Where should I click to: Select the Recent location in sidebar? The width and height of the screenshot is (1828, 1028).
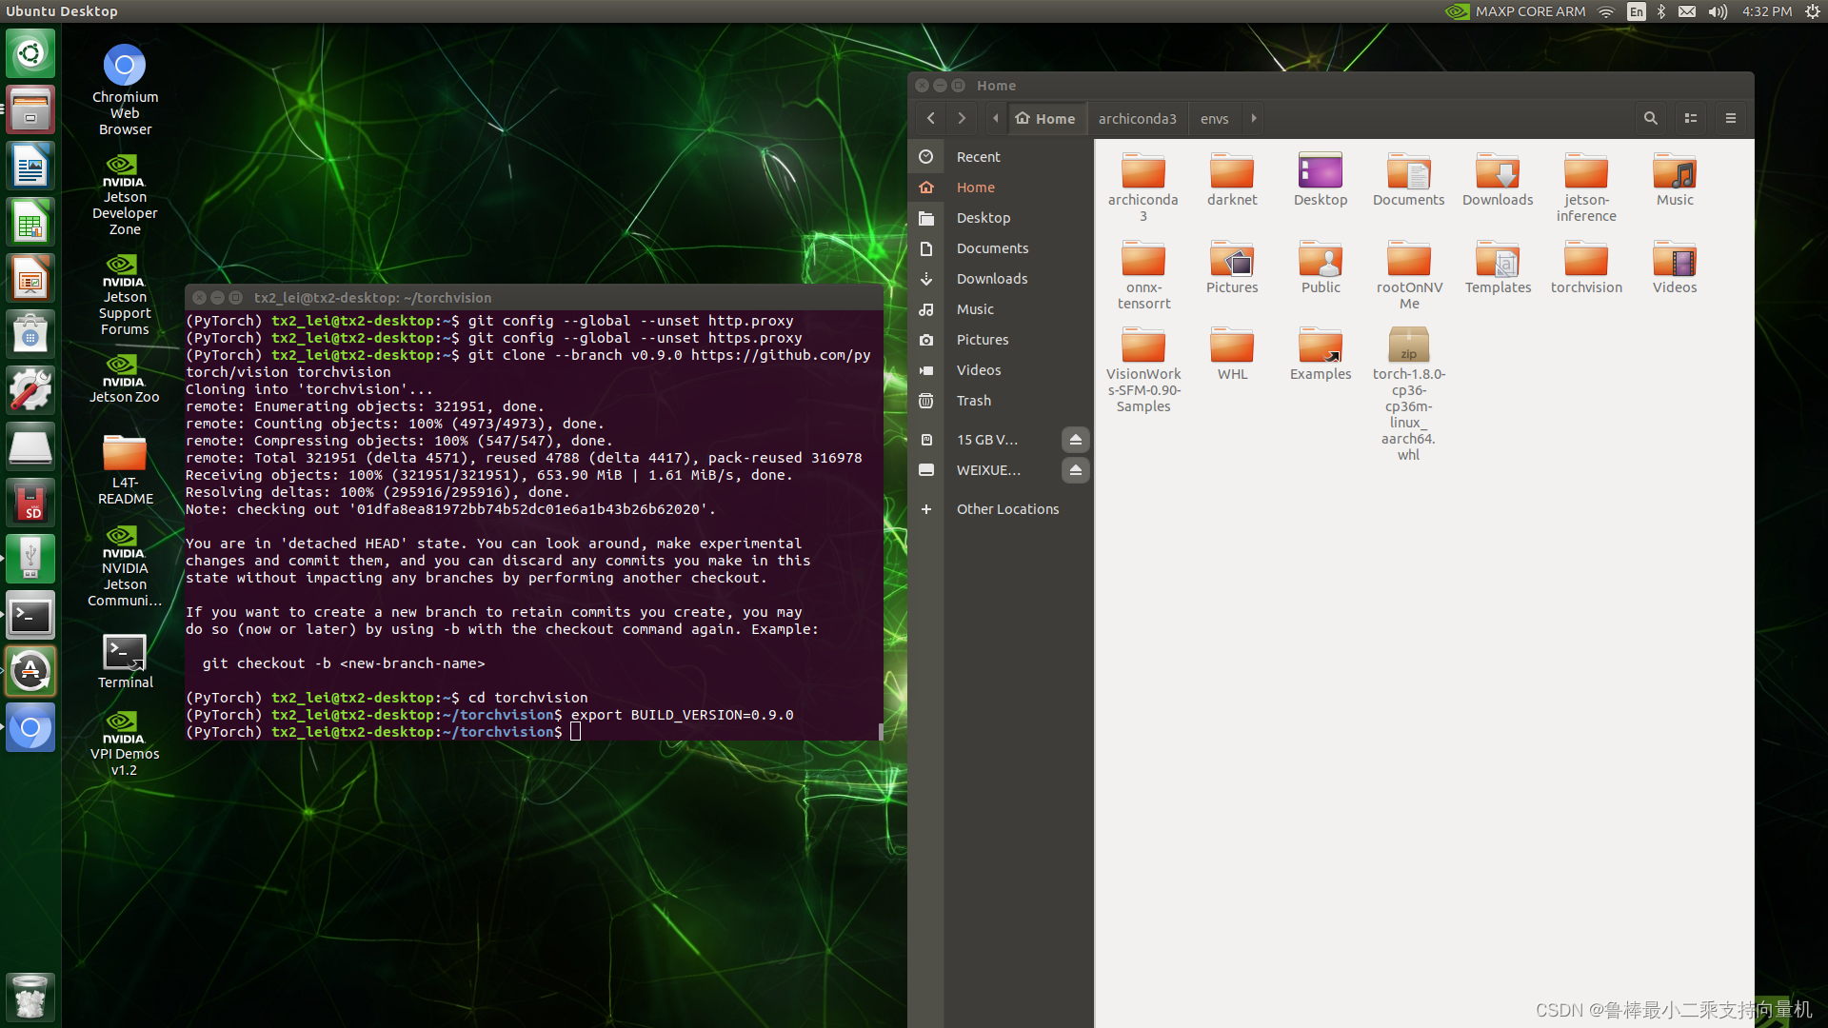[x=978, y=156]
